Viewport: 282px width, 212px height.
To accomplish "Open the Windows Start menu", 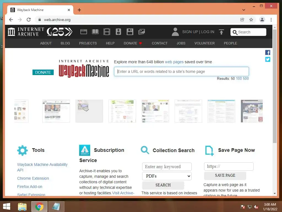I will [7, 206].
